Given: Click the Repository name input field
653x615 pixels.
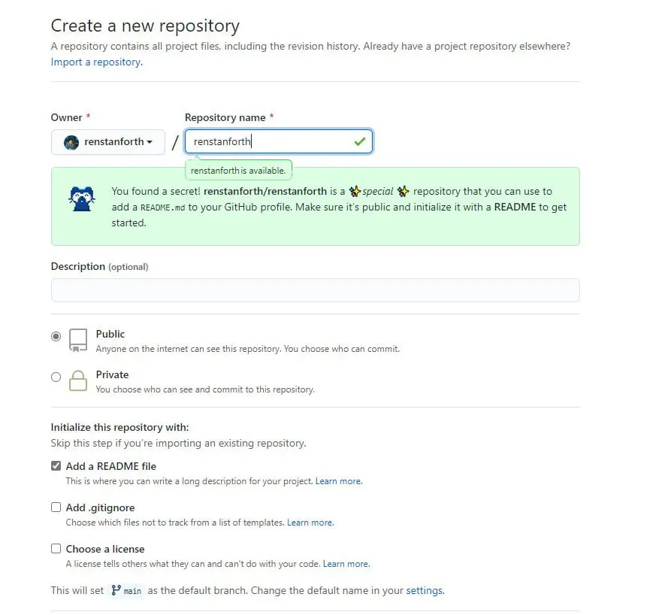Looking at the screenshot, I should click(278, 141).
